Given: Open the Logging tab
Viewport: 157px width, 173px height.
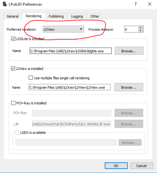Looking at the screenshot, I should 77,16.
